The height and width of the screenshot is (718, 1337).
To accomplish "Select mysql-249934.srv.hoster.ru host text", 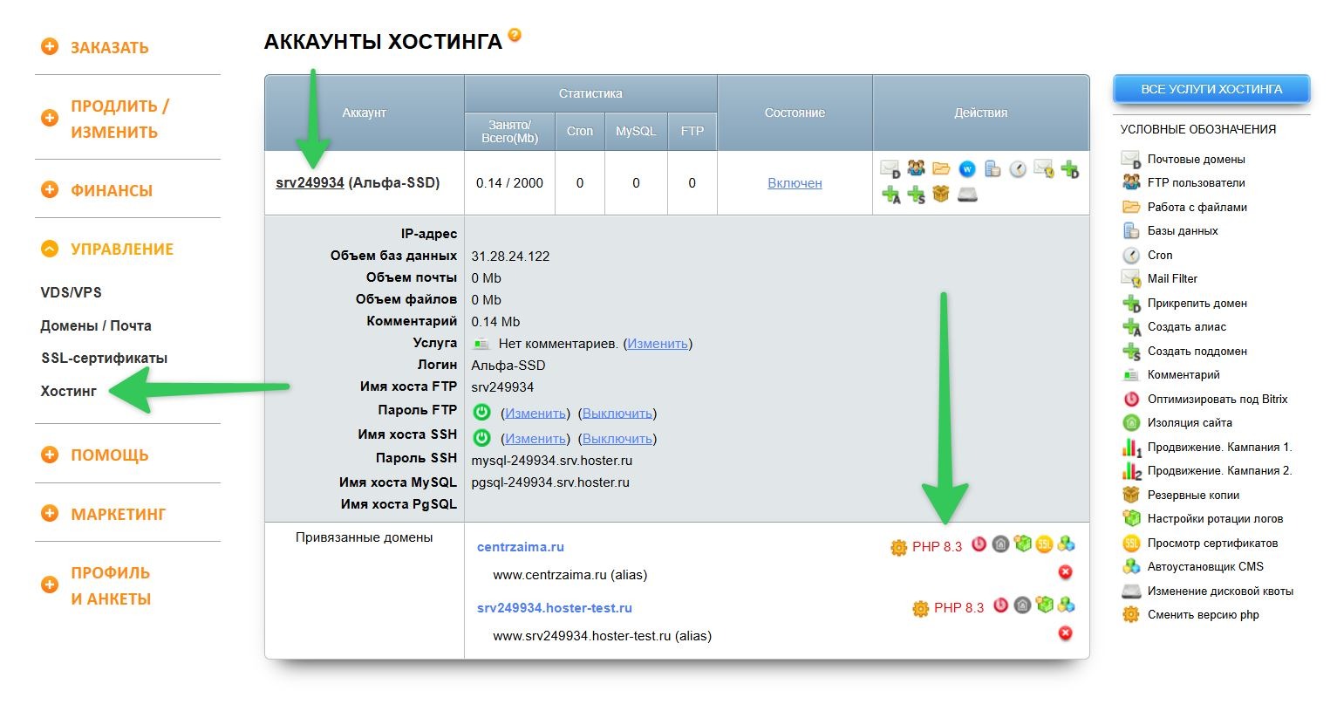I will coord(552,461).
